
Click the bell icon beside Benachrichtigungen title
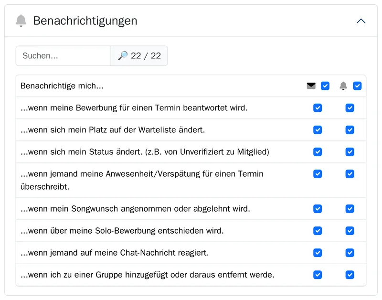(21, 21)
